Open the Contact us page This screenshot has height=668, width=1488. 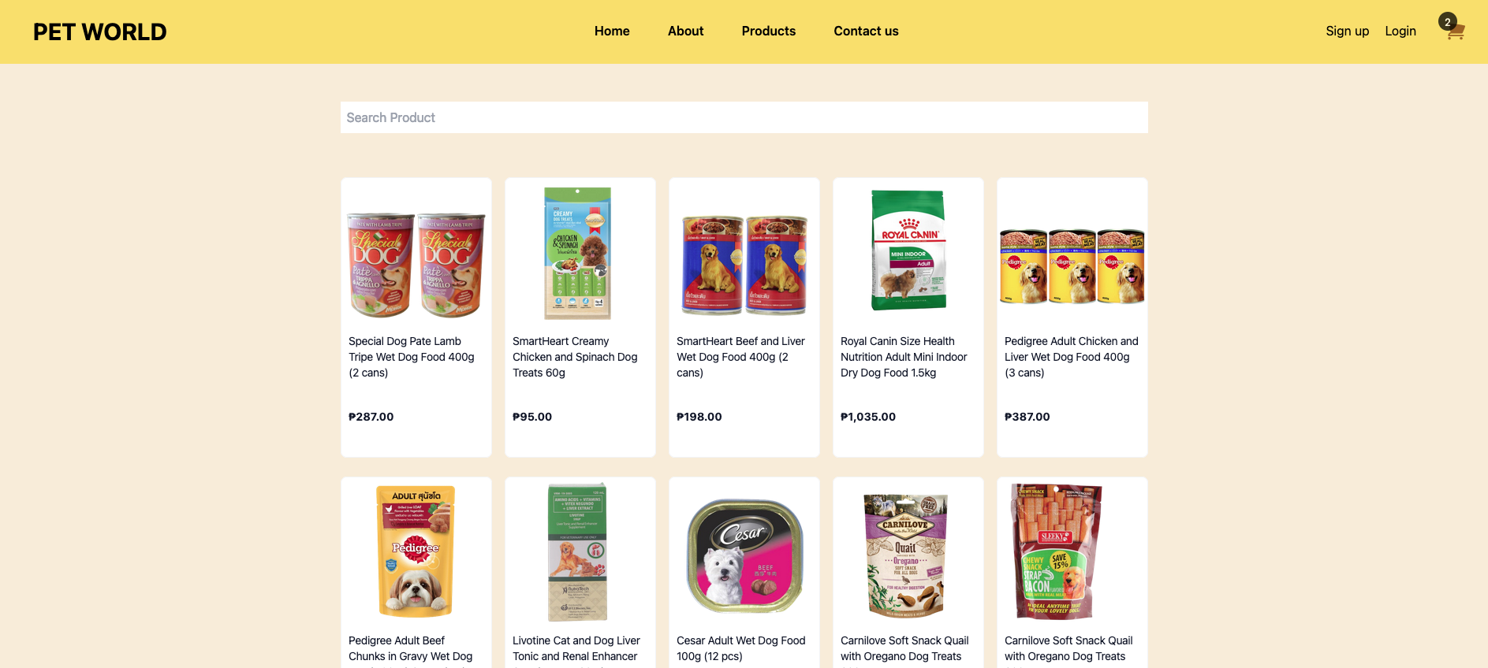(866, 31)
